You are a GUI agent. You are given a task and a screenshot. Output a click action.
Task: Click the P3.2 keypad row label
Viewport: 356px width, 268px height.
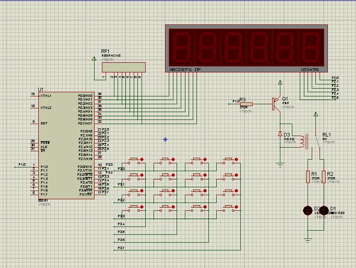click(x=121, y=200)
